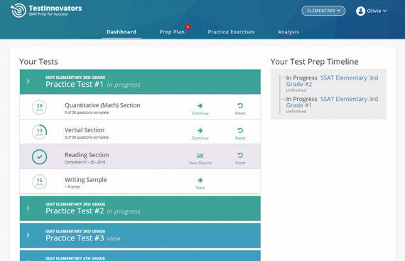Go to the Analysis tab
Viewport: 405px width, 261px height.
coord(288,32)
